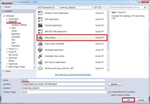Collapse the Templates tree node
The height and width of the screenshot is (104, 150).
pyautogui.click(x=4, y=16)
